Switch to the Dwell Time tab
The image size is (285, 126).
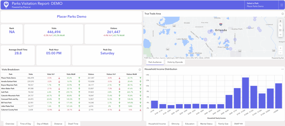pos(73,124)
